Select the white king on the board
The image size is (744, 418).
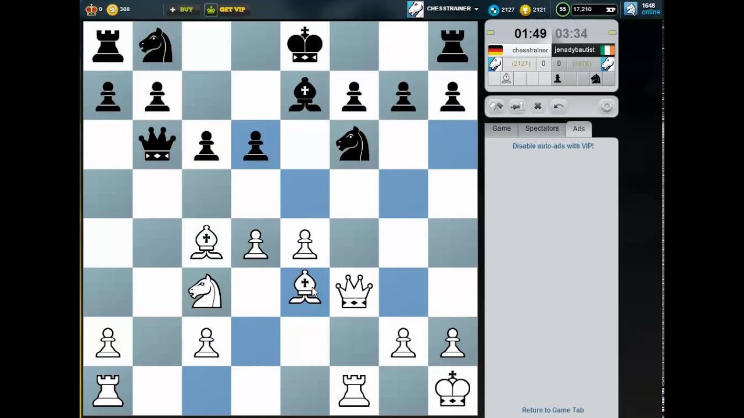(x=453, y=390)
